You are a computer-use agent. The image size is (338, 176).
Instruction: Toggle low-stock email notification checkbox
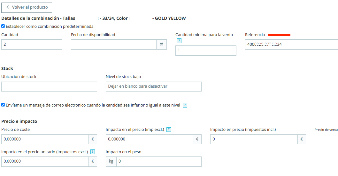3,105
